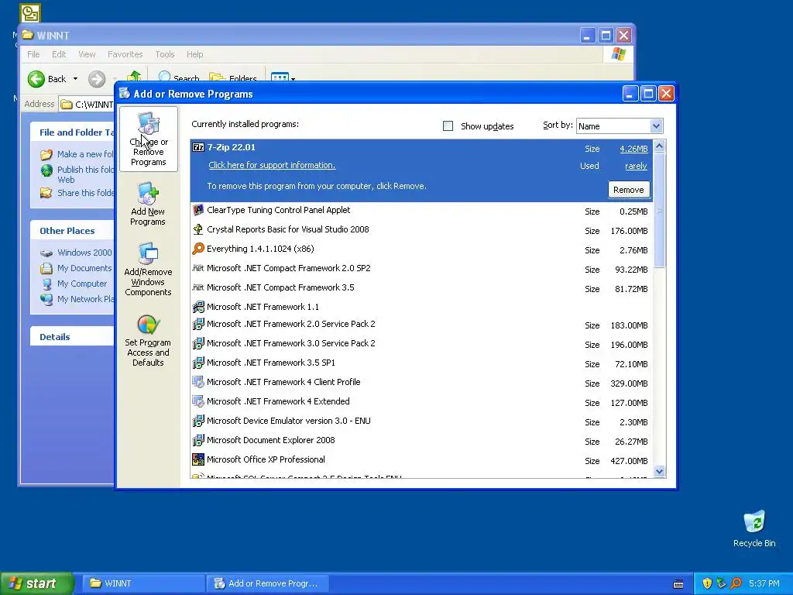Select Crystal Reports Basic for Visual Studio 2008
The image size is (793, 595).
point(288,229)
